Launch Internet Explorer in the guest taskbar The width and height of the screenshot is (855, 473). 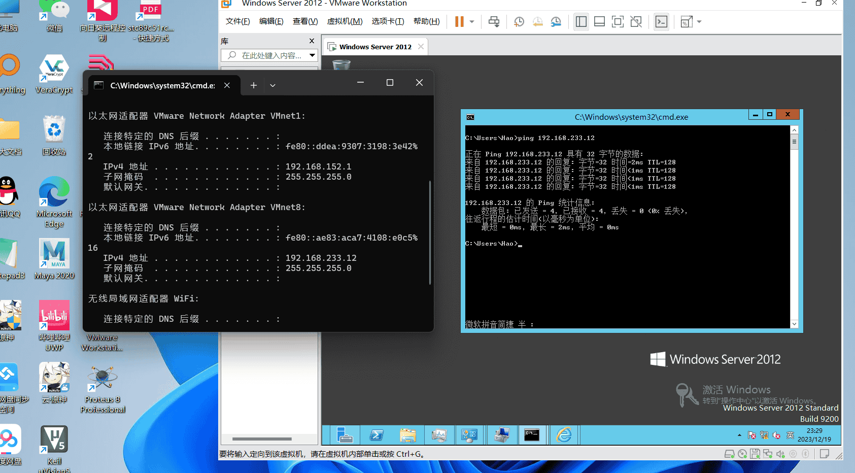[564, 435]
